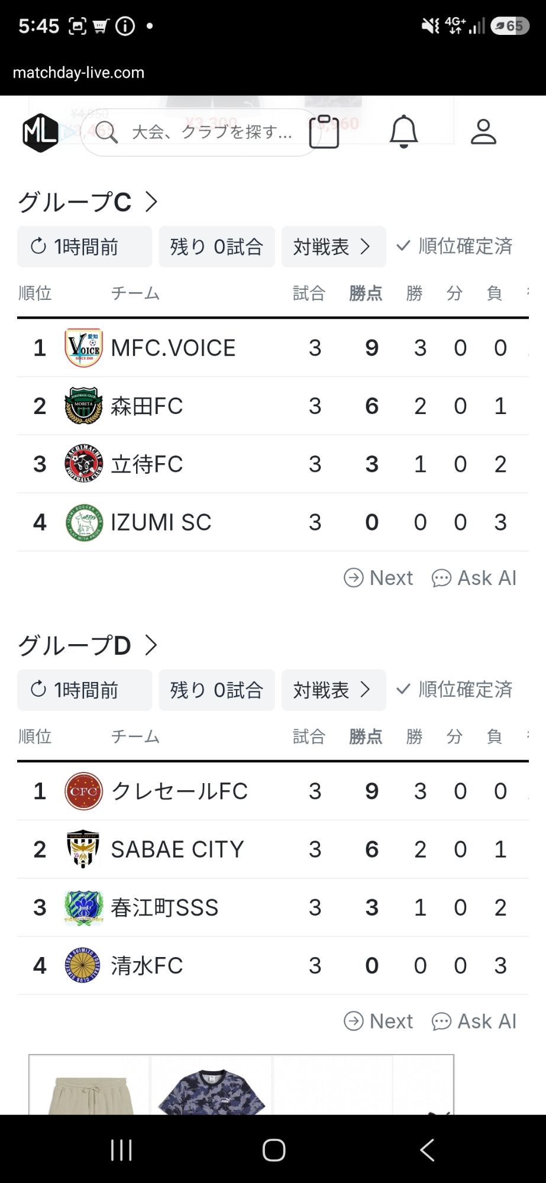Image resolution: width=546 pixels, height=1183 pixels.
Task: Refresh Group C with 1時間前 button
Action: [x=85, y=247]
